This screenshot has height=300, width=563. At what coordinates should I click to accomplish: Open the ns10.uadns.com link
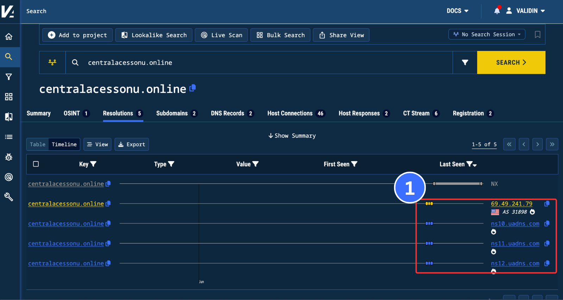515,224
